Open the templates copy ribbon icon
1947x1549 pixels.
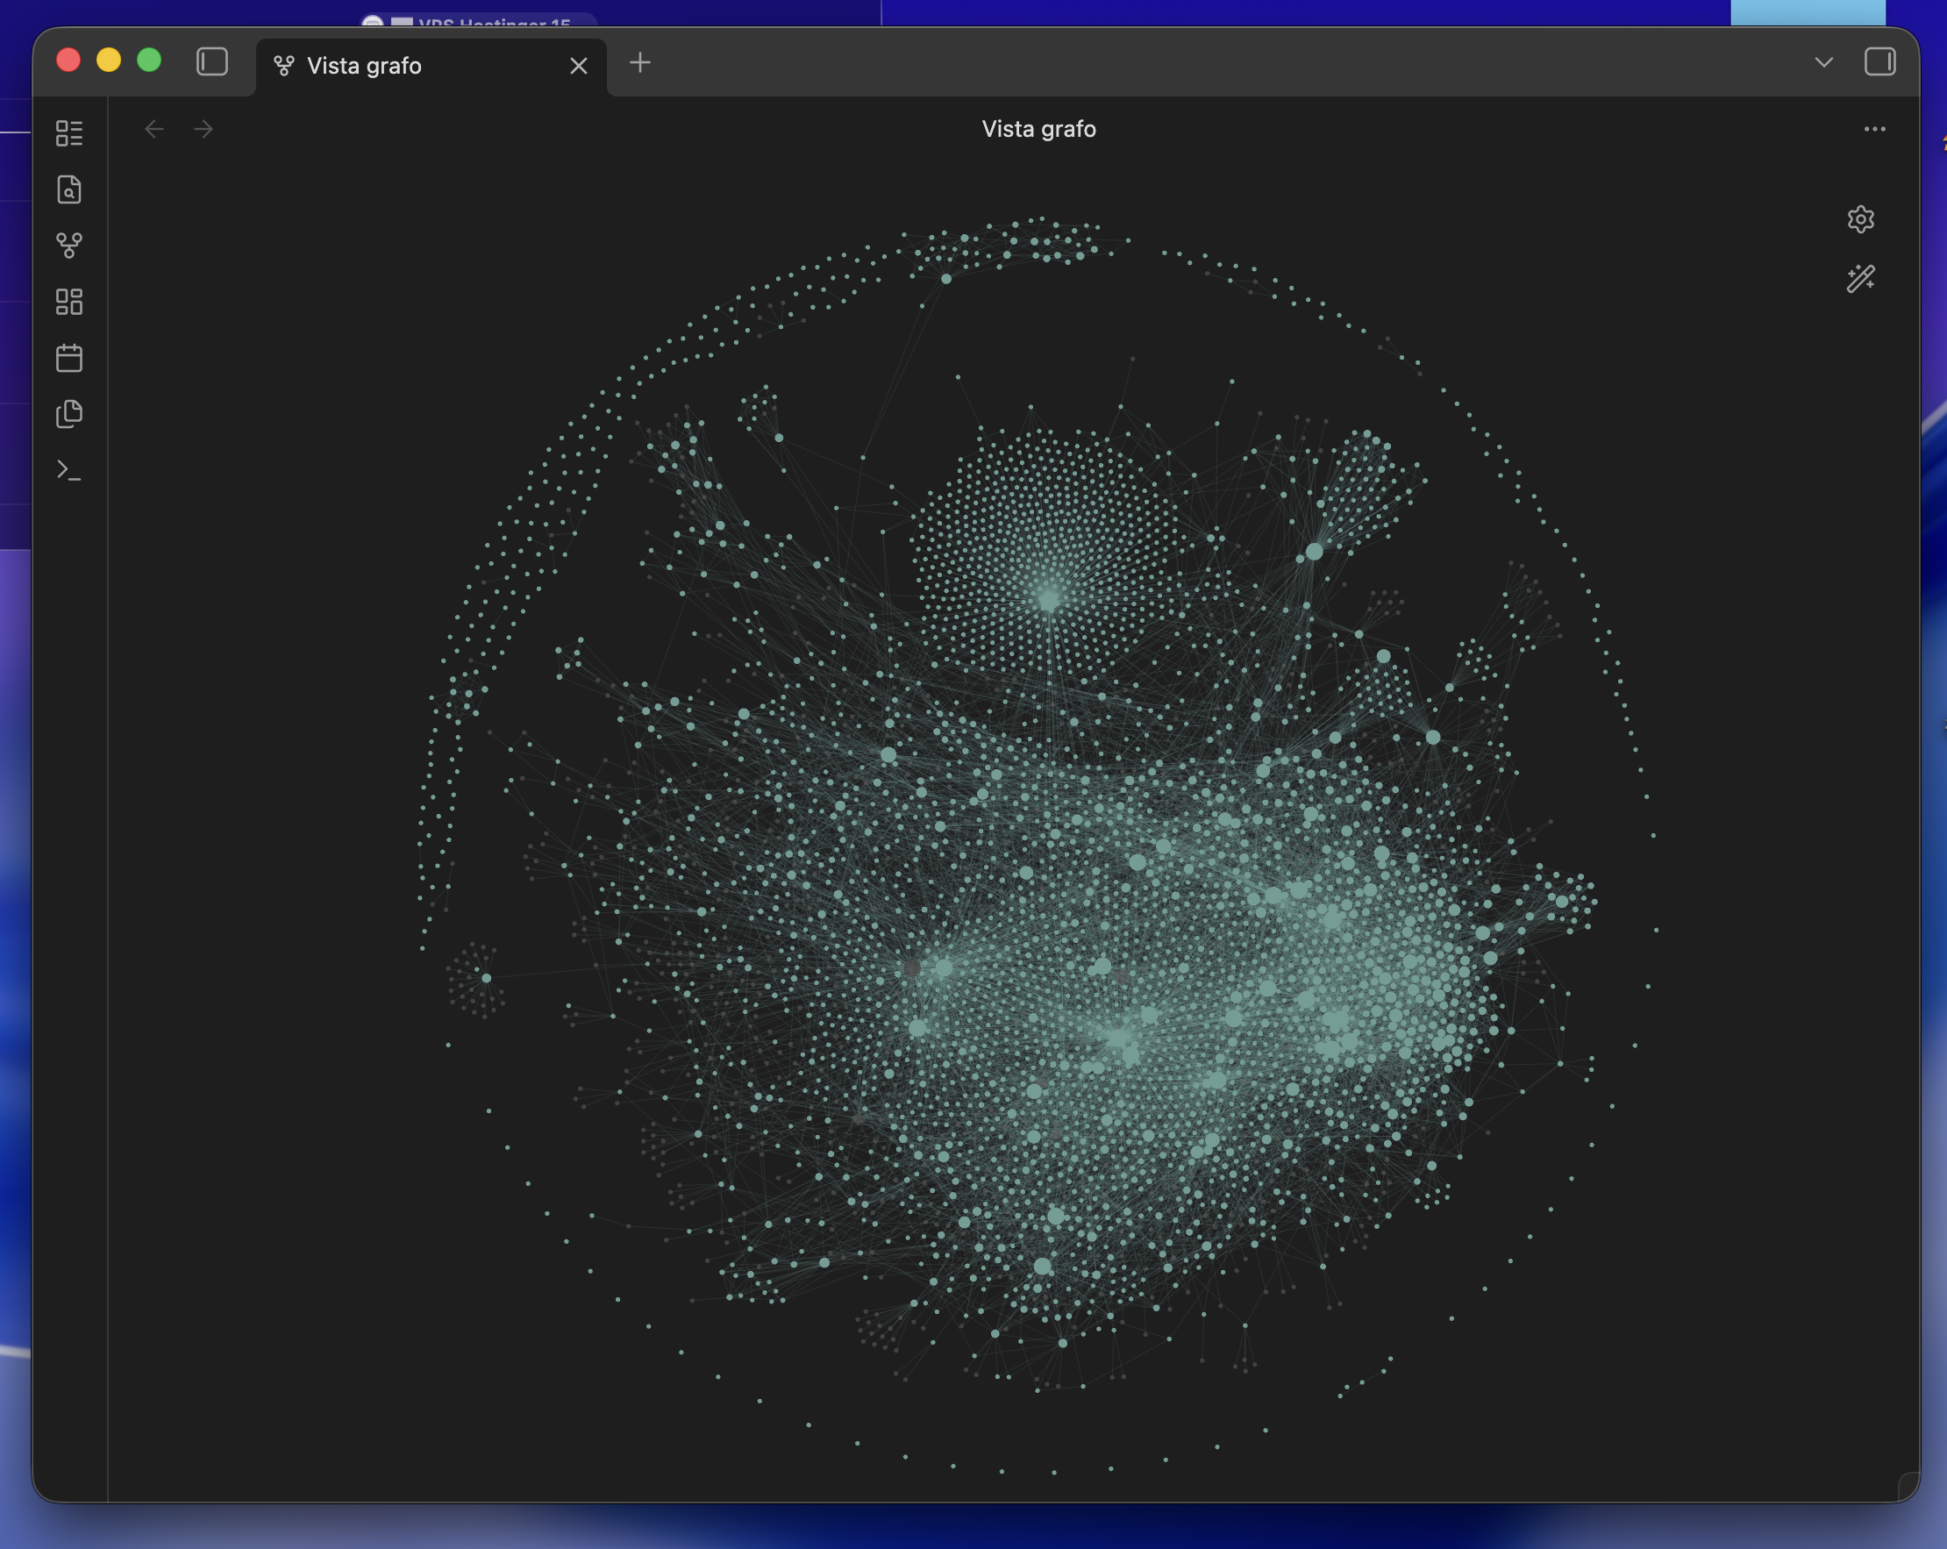pos(69,414)
